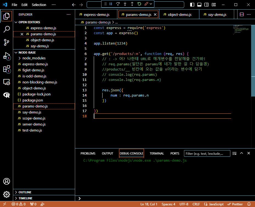255x207 pixels.
Task: Open the File menu
Action: click(x=14, y=5)
